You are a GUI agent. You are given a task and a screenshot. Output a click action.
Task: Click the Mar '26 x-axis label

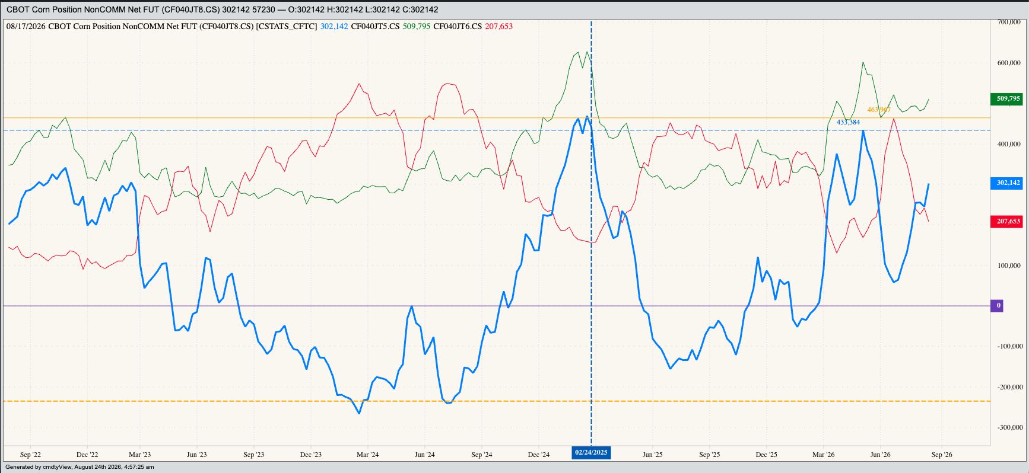tap(823, 455)
